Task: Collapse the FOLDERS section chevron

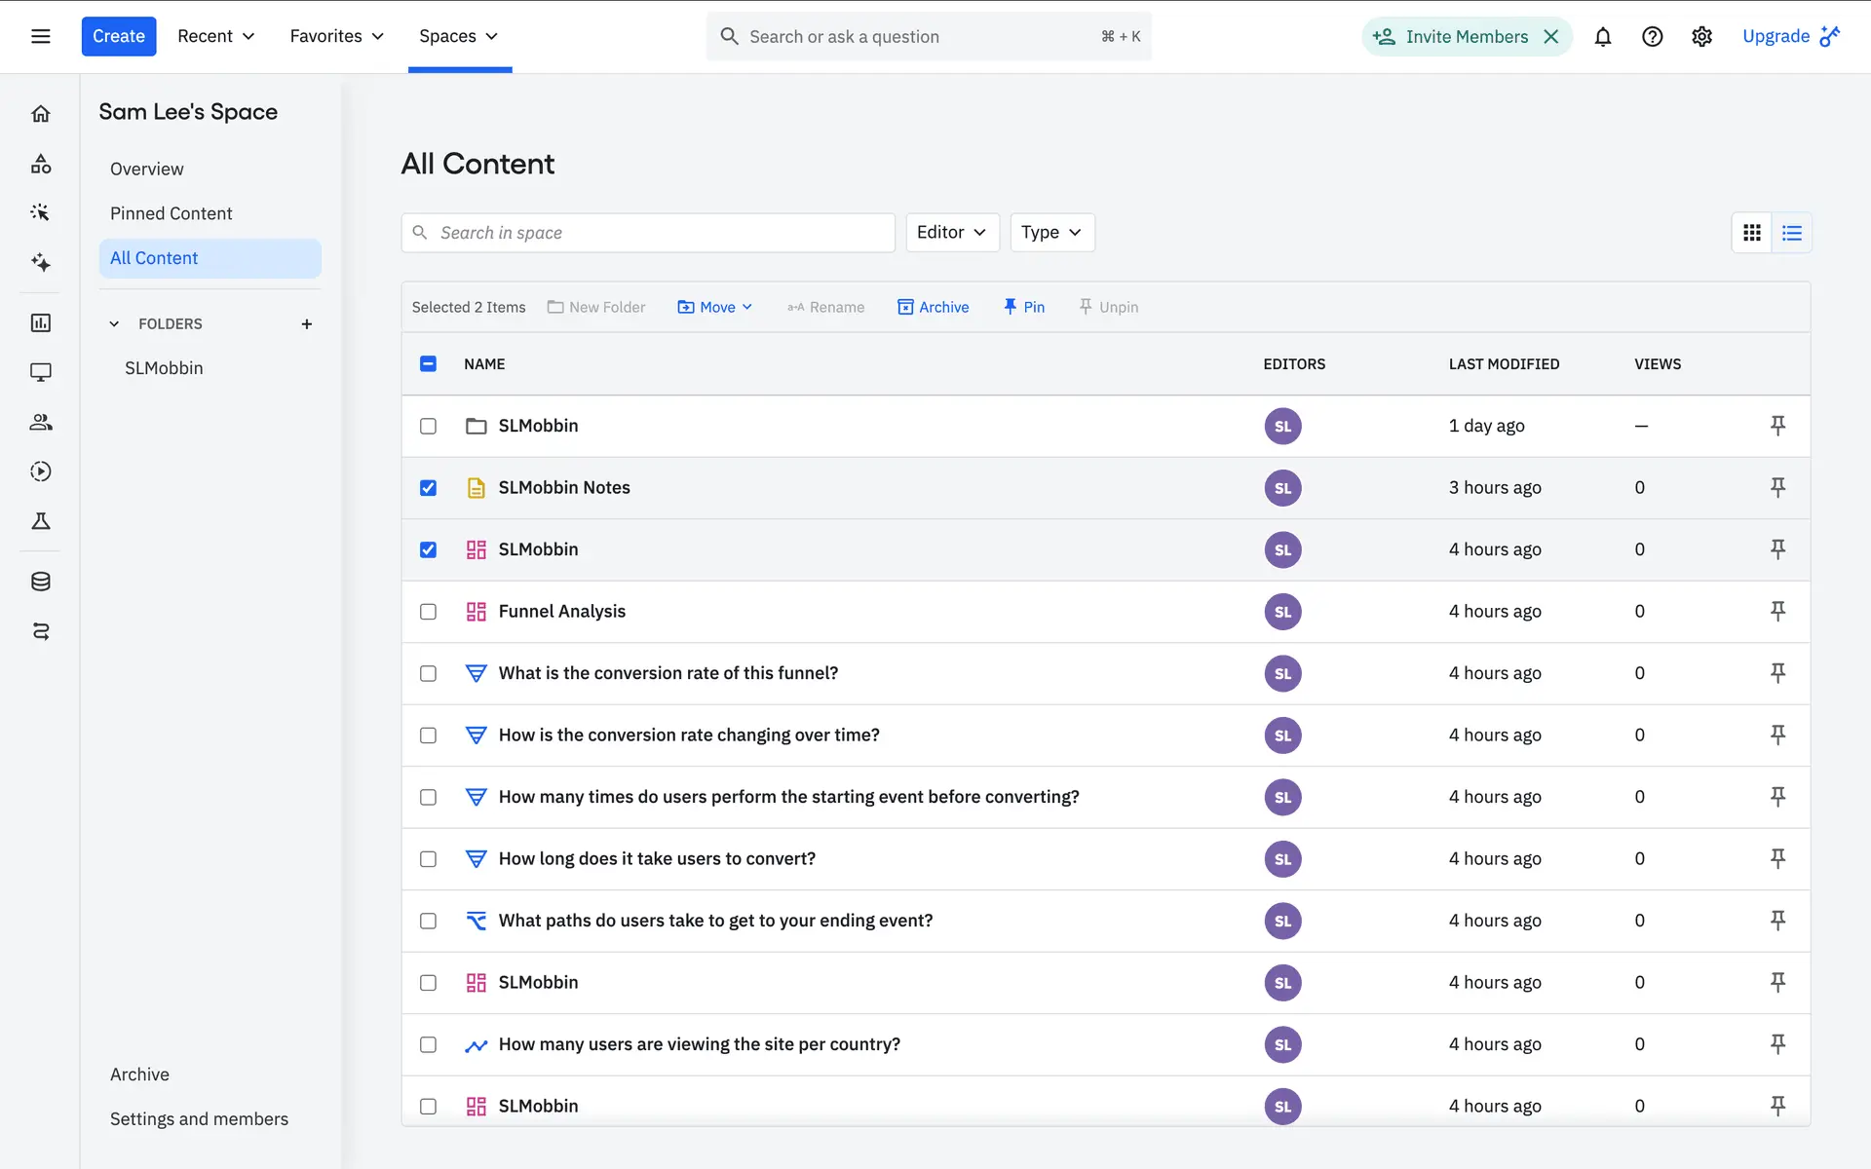Action: point(114,324)
